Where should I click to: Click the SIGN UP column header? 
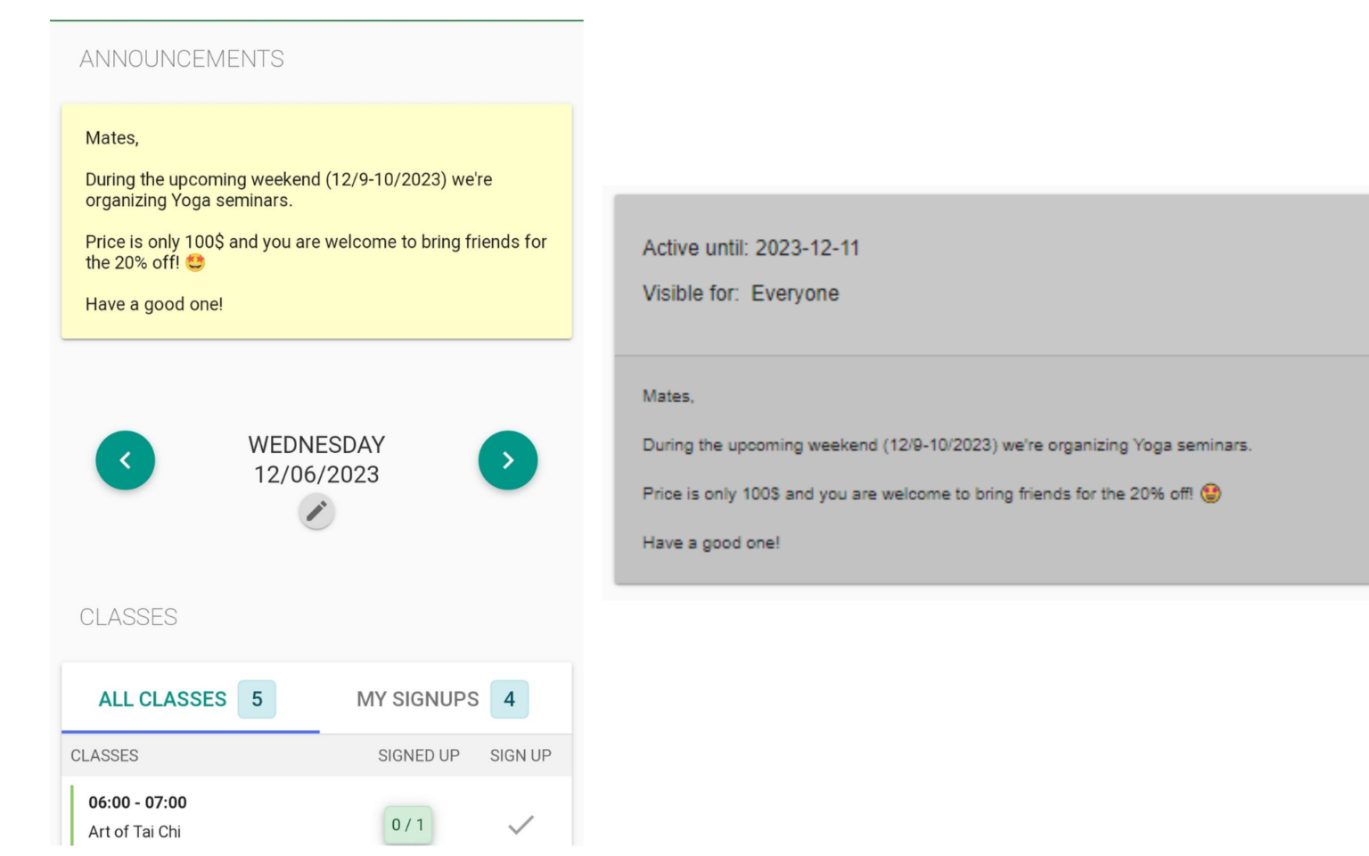point(521,755)
